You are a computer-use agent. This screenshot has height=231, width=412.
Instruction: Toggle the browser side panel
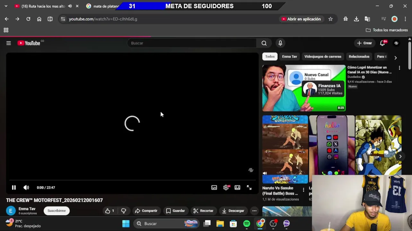50,19
